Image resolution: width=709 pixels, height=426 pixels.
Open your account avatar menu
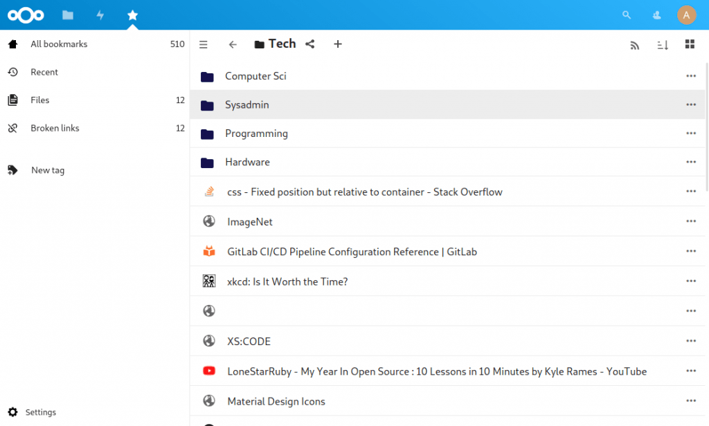tap(686, 14)
